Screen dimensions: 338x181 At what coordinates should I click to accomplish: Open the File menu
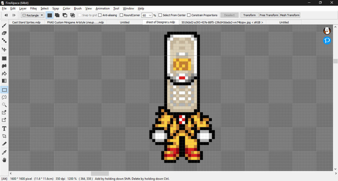pos(4,8)
